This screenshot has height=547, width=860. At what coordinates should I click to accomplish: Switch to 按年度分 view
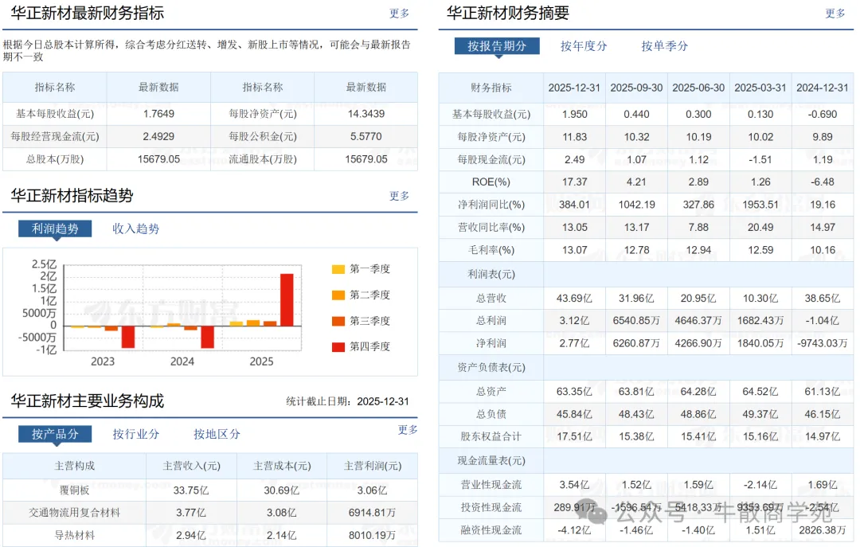click(x=584, y=46)
